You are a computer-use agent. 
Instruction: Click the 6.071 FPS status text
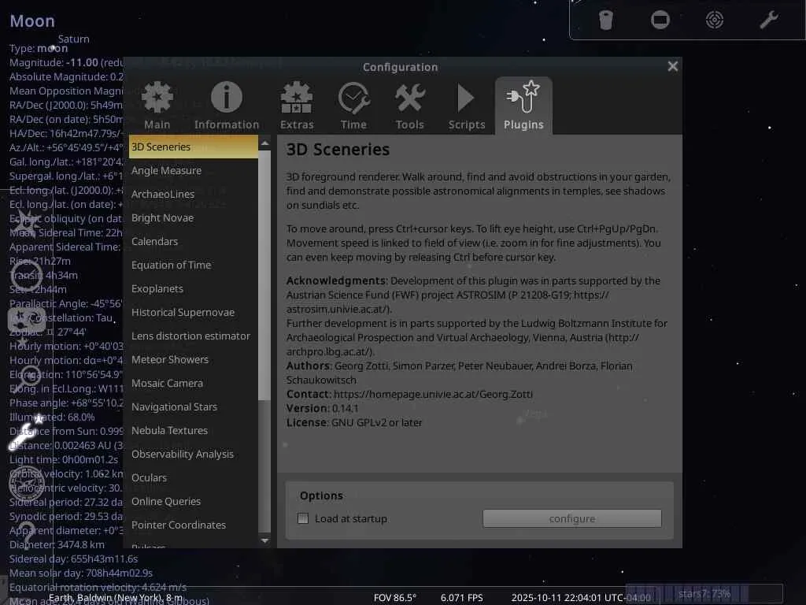coord(461,598)
